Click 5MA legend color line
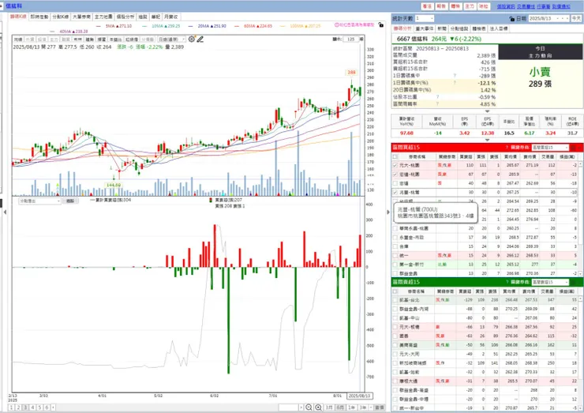 pos(99,26)
